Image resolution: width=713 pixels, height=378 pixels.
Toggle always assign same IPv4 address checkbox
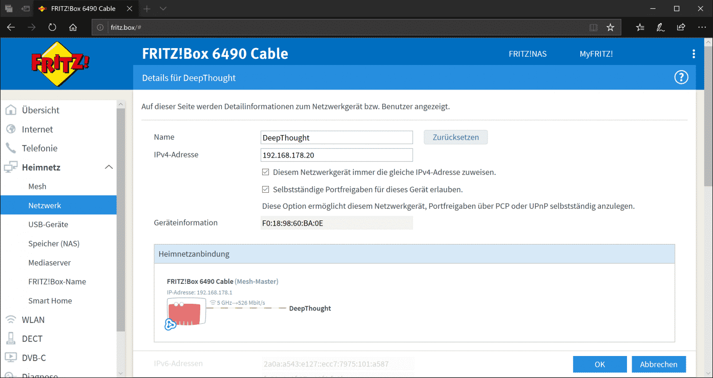click(x=265, y=172)
